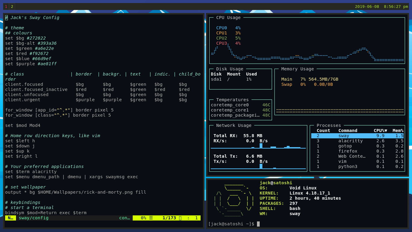
Task: Click the Swap entry in Memory Usage panel
Action: coord(287,84)
